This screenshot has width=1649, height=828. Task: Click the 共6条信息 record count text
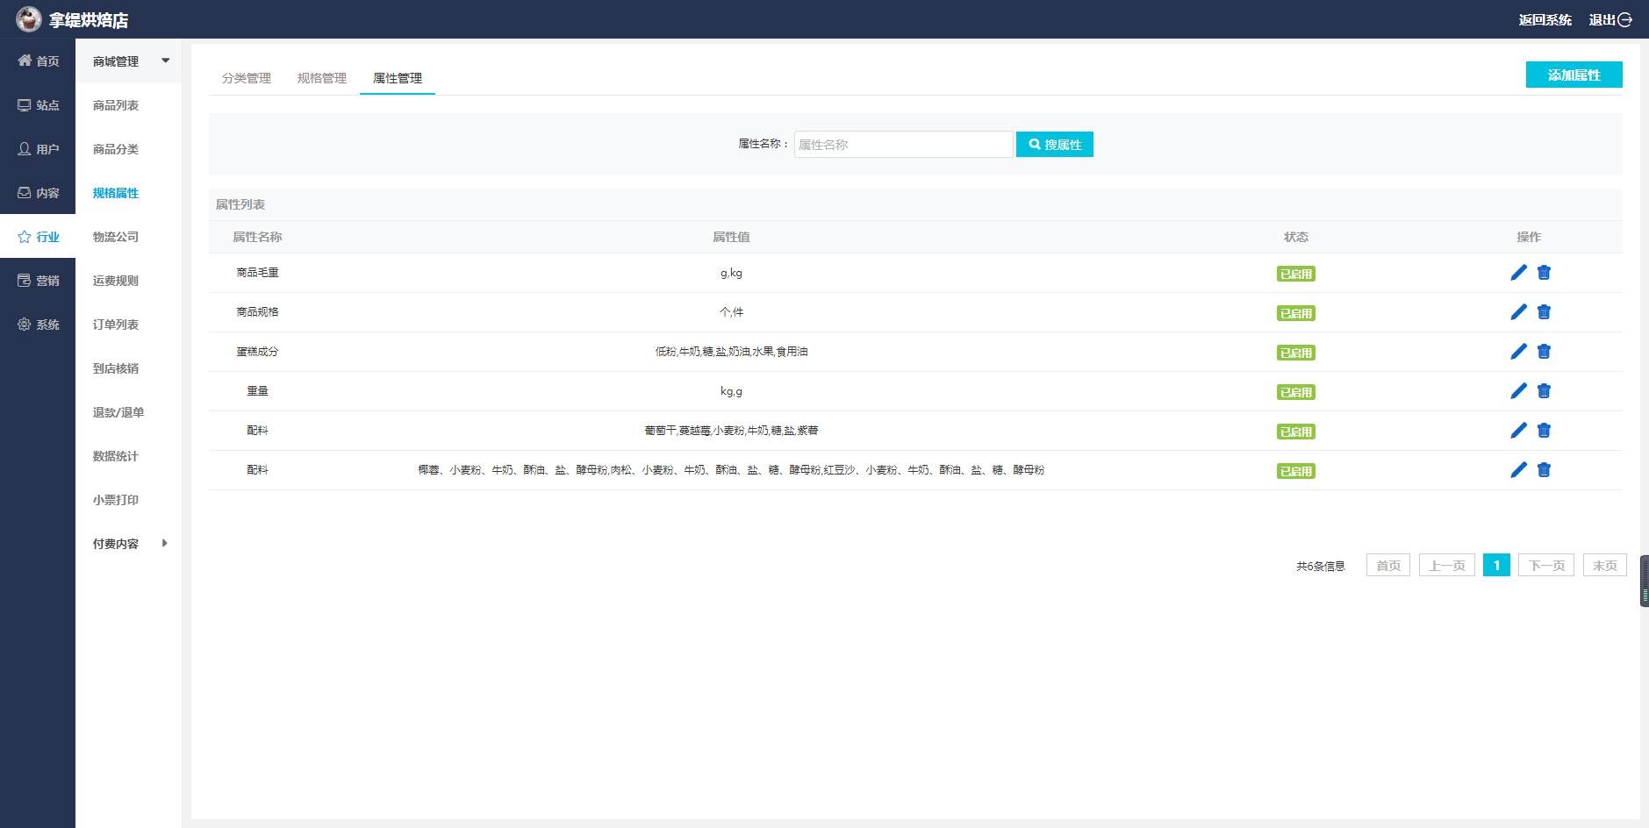(x=1320, y=566)
